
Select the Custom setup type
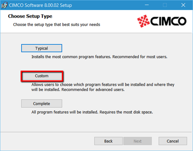[x=42, y=76]
